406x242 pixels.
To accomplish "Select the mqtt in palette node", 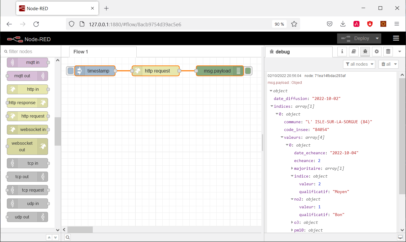I will click(x=27, y=62).
